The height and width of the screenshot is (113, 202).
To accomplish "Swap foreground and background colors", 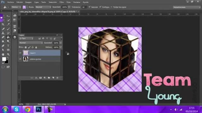I will (x=8, y=58).
